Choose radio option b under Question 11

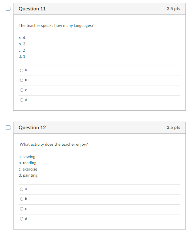[22, 80]
